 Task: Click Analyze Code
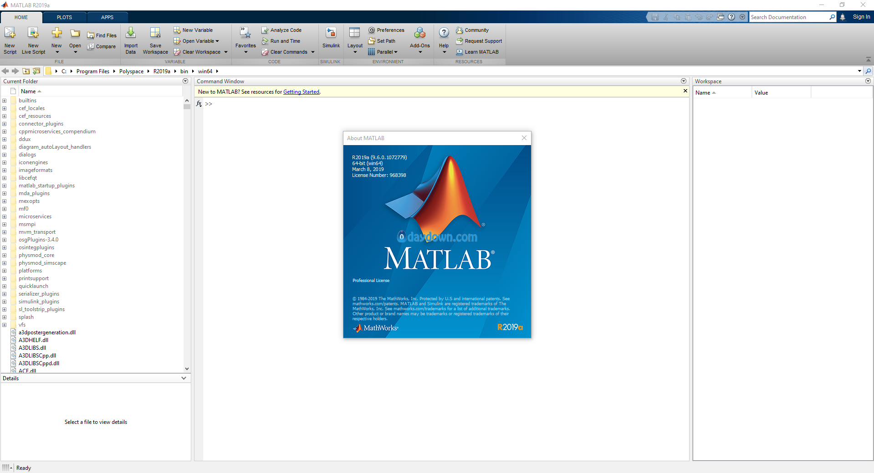pyautogui.click(x=281, y=30)
